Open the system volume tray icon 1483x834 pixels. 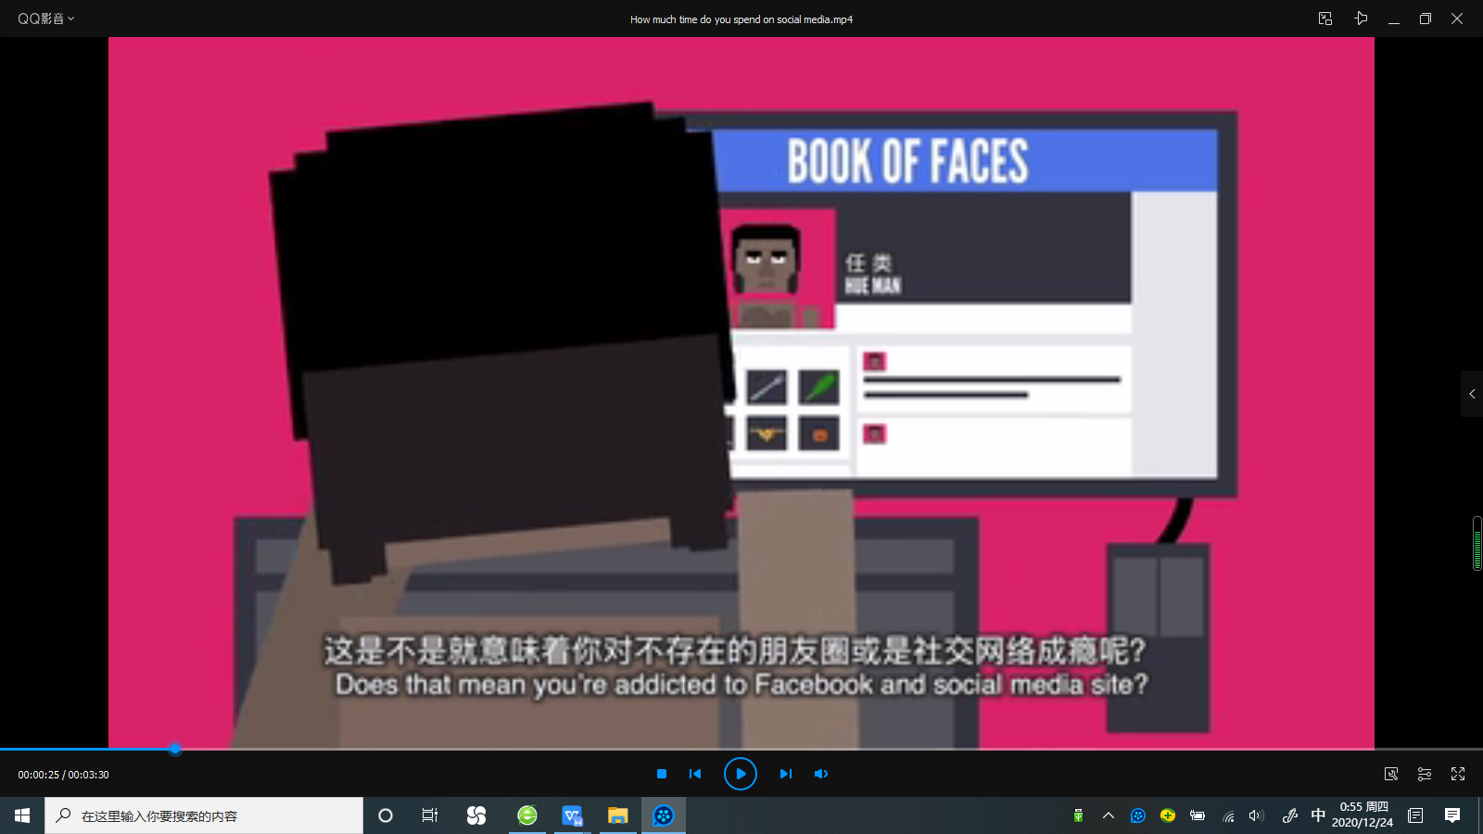1257,815
